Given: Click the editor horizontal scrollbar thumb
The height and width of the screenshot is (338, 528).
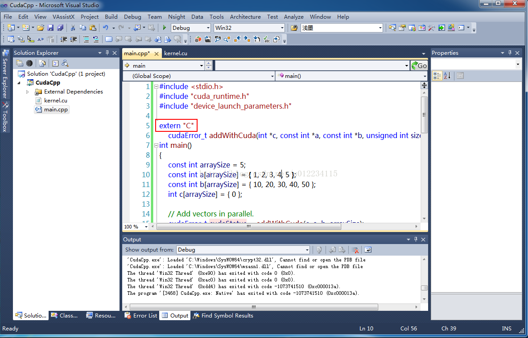Looking at the screenshot, I should click(249, 227).
